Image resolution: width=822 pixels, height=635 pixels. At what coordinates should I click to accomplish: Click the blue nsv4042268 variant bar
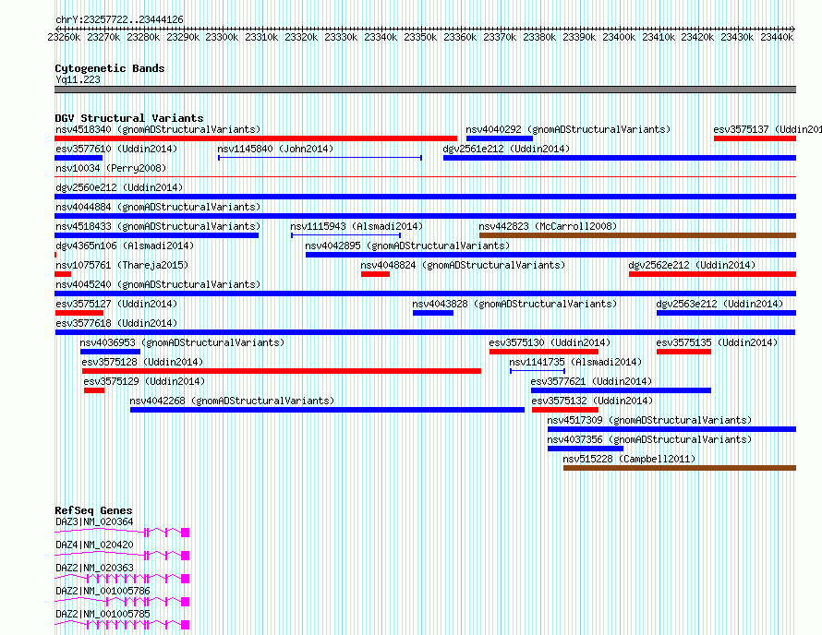(327, 410)
